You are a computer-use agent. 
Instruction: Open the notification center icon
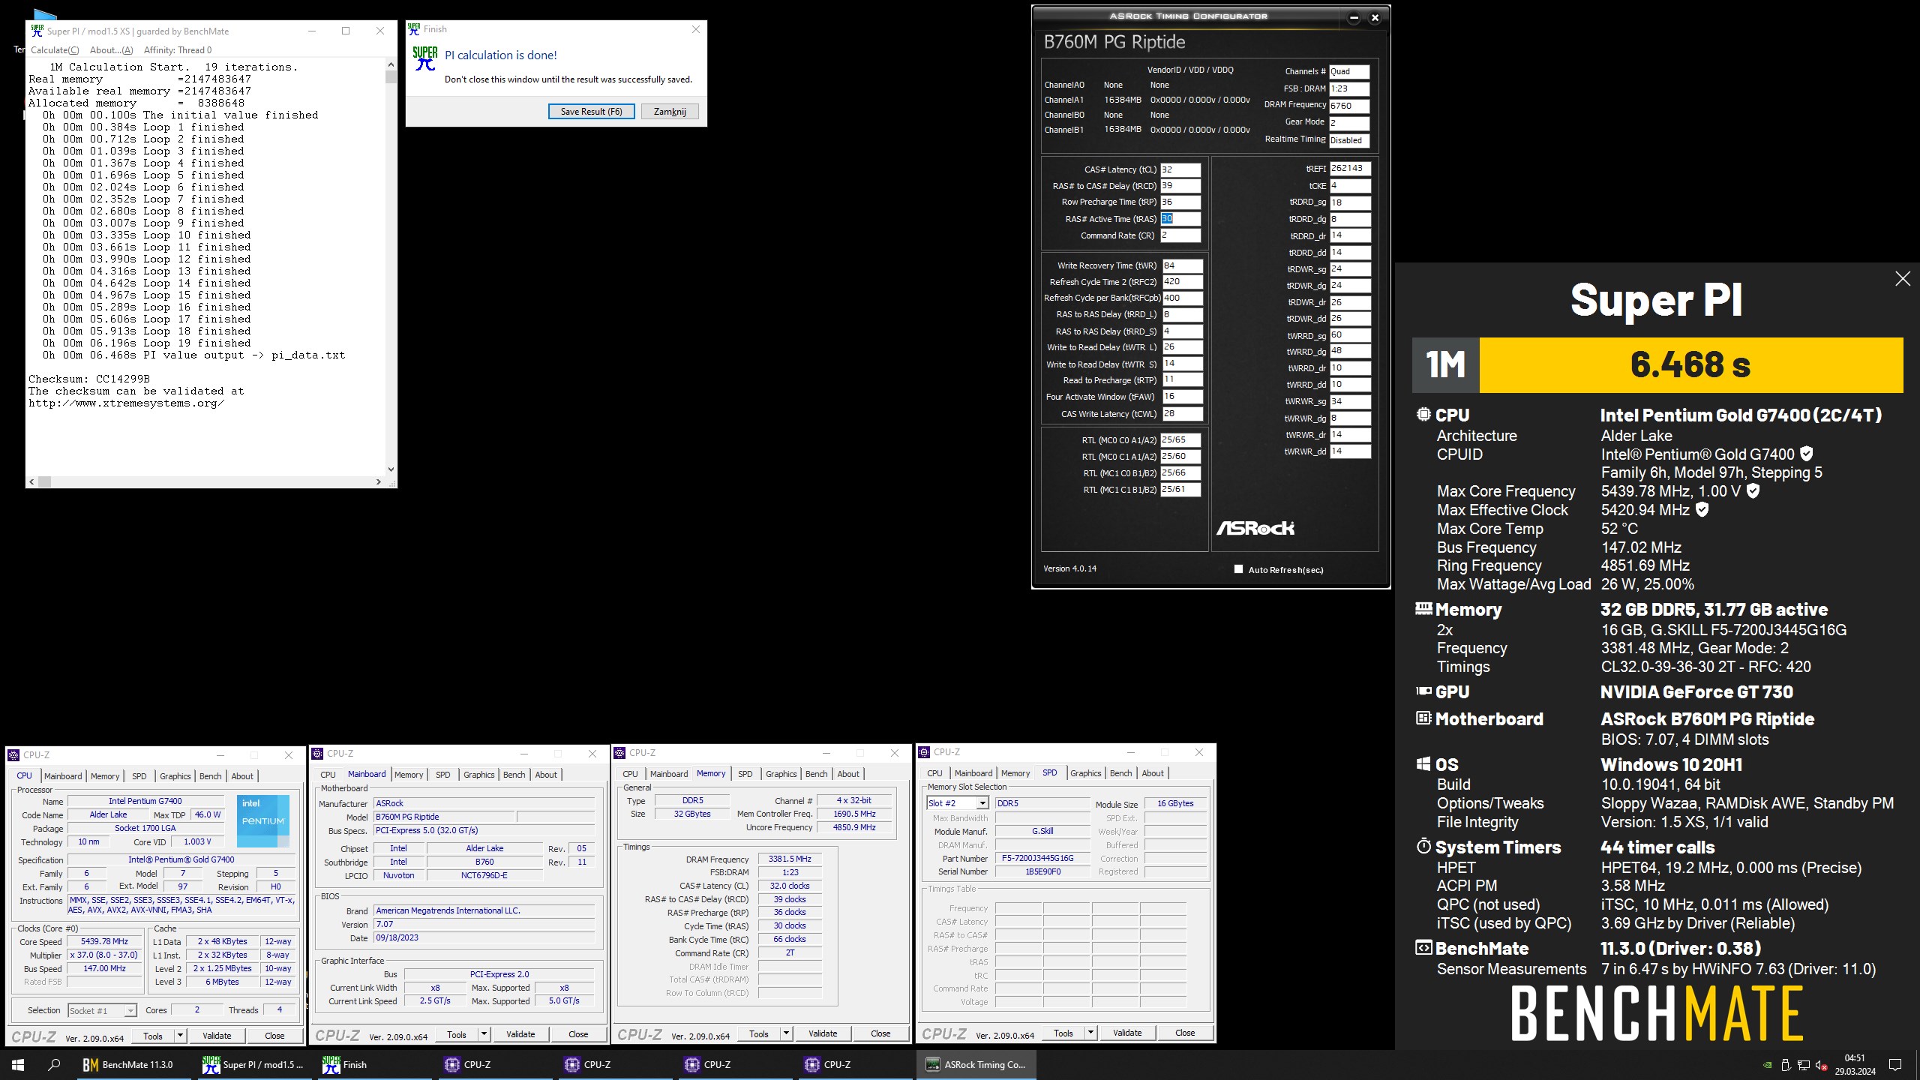[x=1894, y=1064]
